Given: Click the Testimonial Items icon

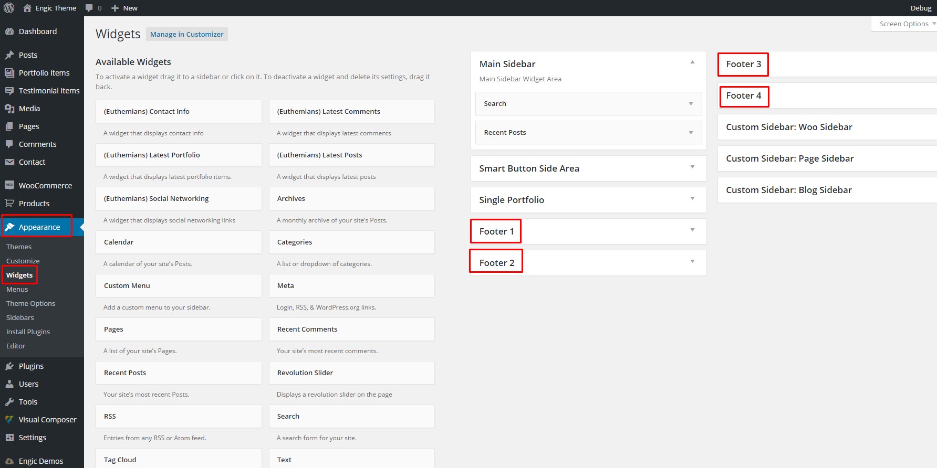Looking at the screenshot, I should [x=9, y=91].
